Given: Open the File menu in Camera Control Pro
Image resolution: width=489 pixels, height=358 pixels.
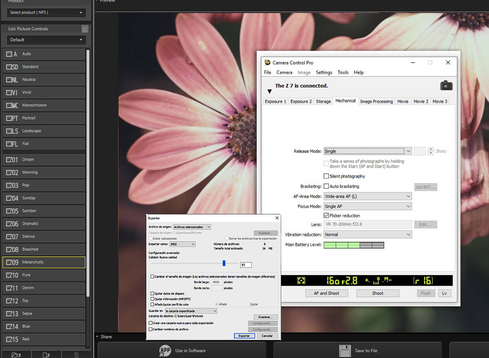Looking at the screenshot, I should [267, 72].
